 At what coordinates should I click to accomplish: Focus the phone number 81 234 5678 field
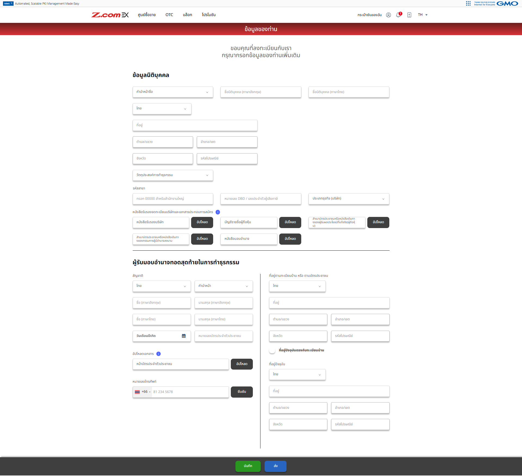(190, 392)
